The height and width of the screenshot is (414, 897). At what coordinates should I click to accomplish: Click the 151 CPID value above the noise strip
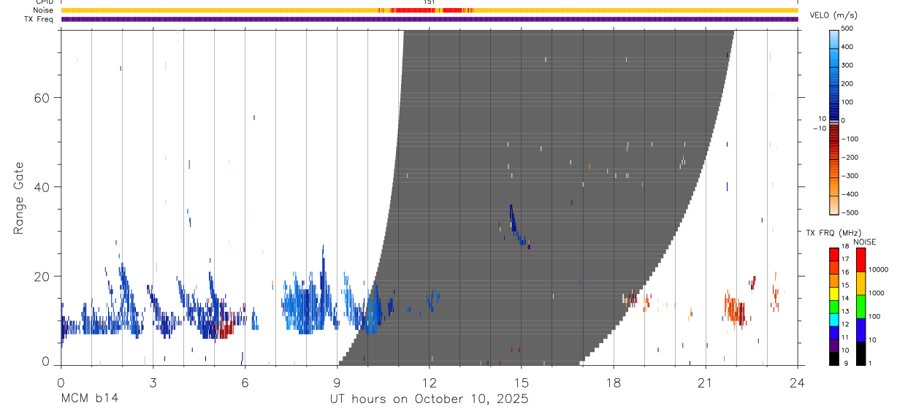430,2
